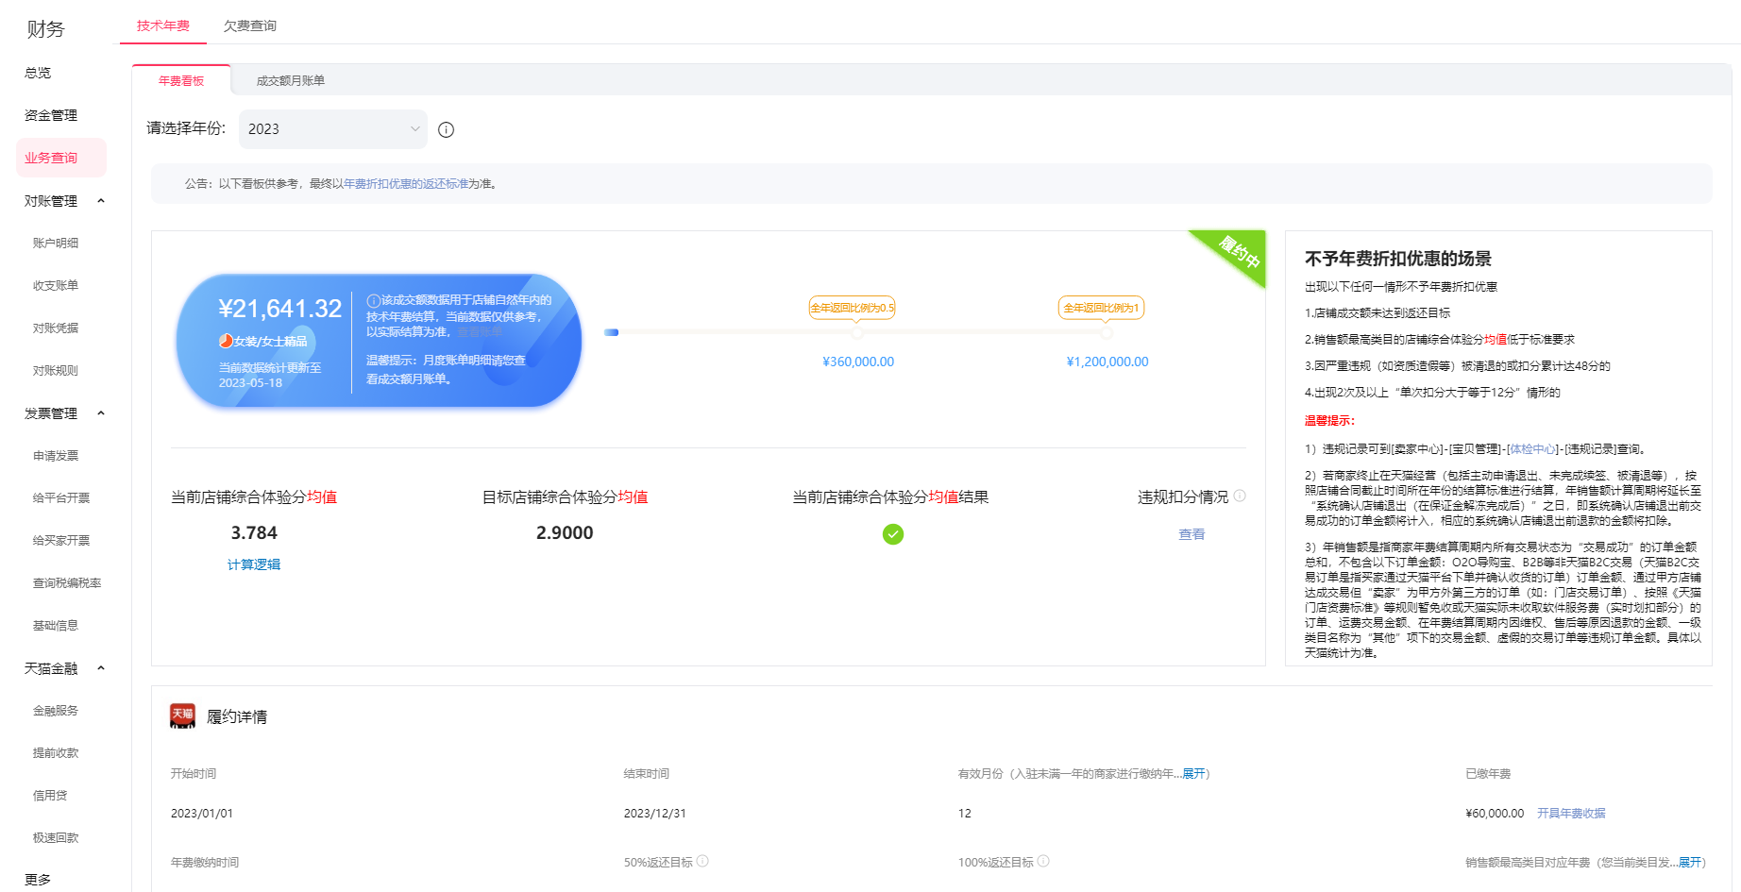Click the Tmall logo beside 履约详情
The height and width of the screenshot is (892, 1741).
coord(182,716)
